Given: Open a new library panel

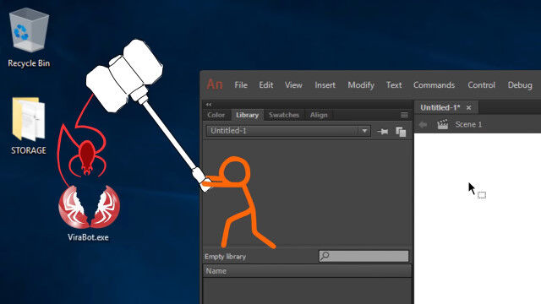Looking at the screenshot, I should [401, 132].
